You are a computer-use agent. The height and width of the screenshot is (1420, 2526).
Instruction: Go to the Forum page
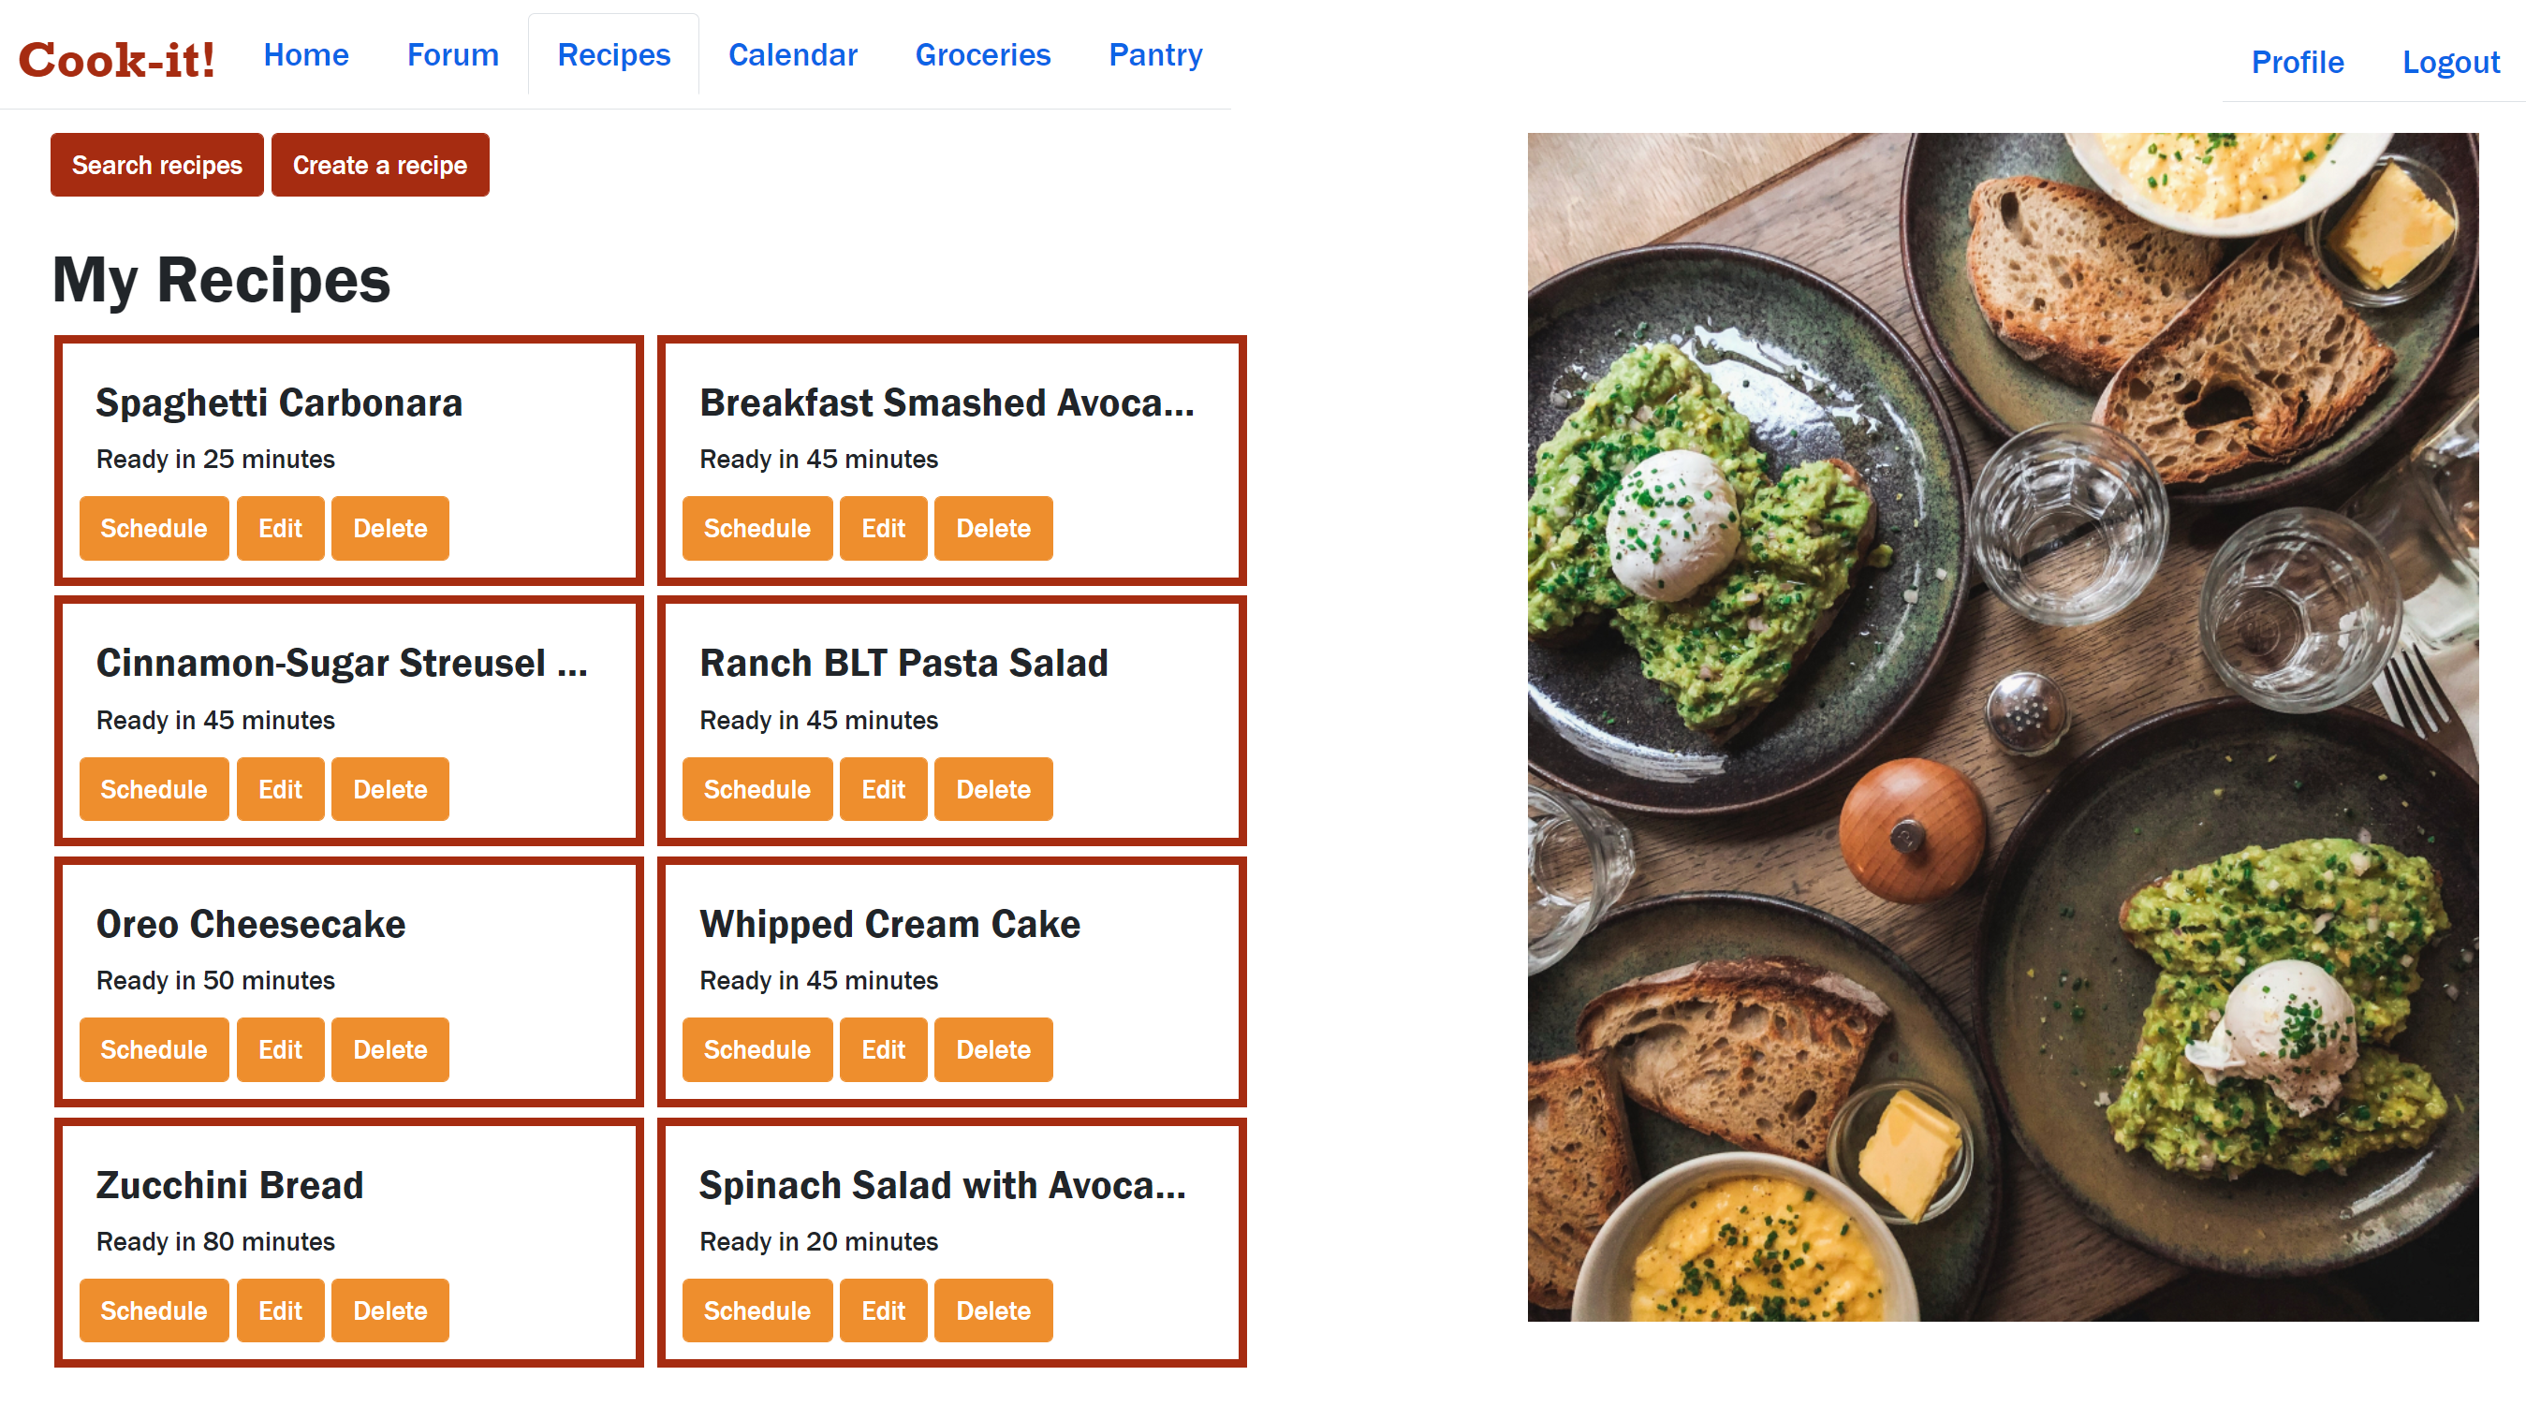(453, 55)
